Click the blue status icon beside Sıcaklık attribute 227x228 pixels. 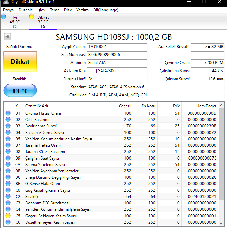[x=8, y=197]
